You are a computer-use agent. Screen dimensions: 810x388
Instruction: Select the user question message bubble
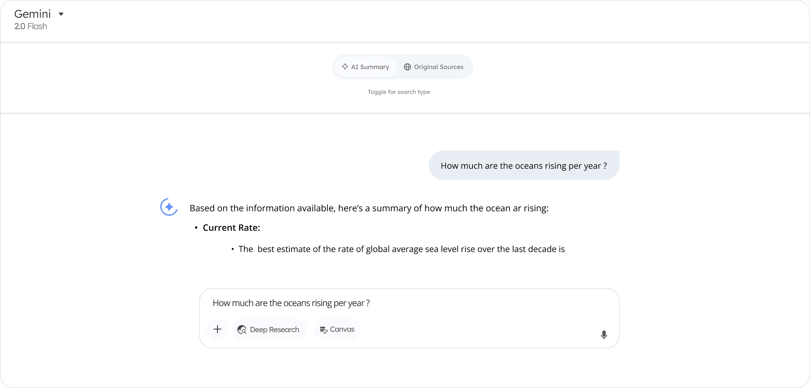point(524,165)
